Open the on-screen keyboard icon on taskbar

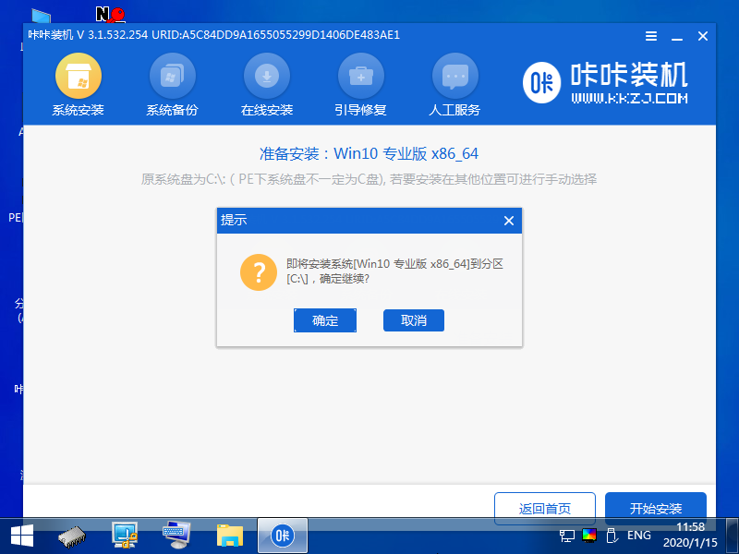click(x=176, y=535)
